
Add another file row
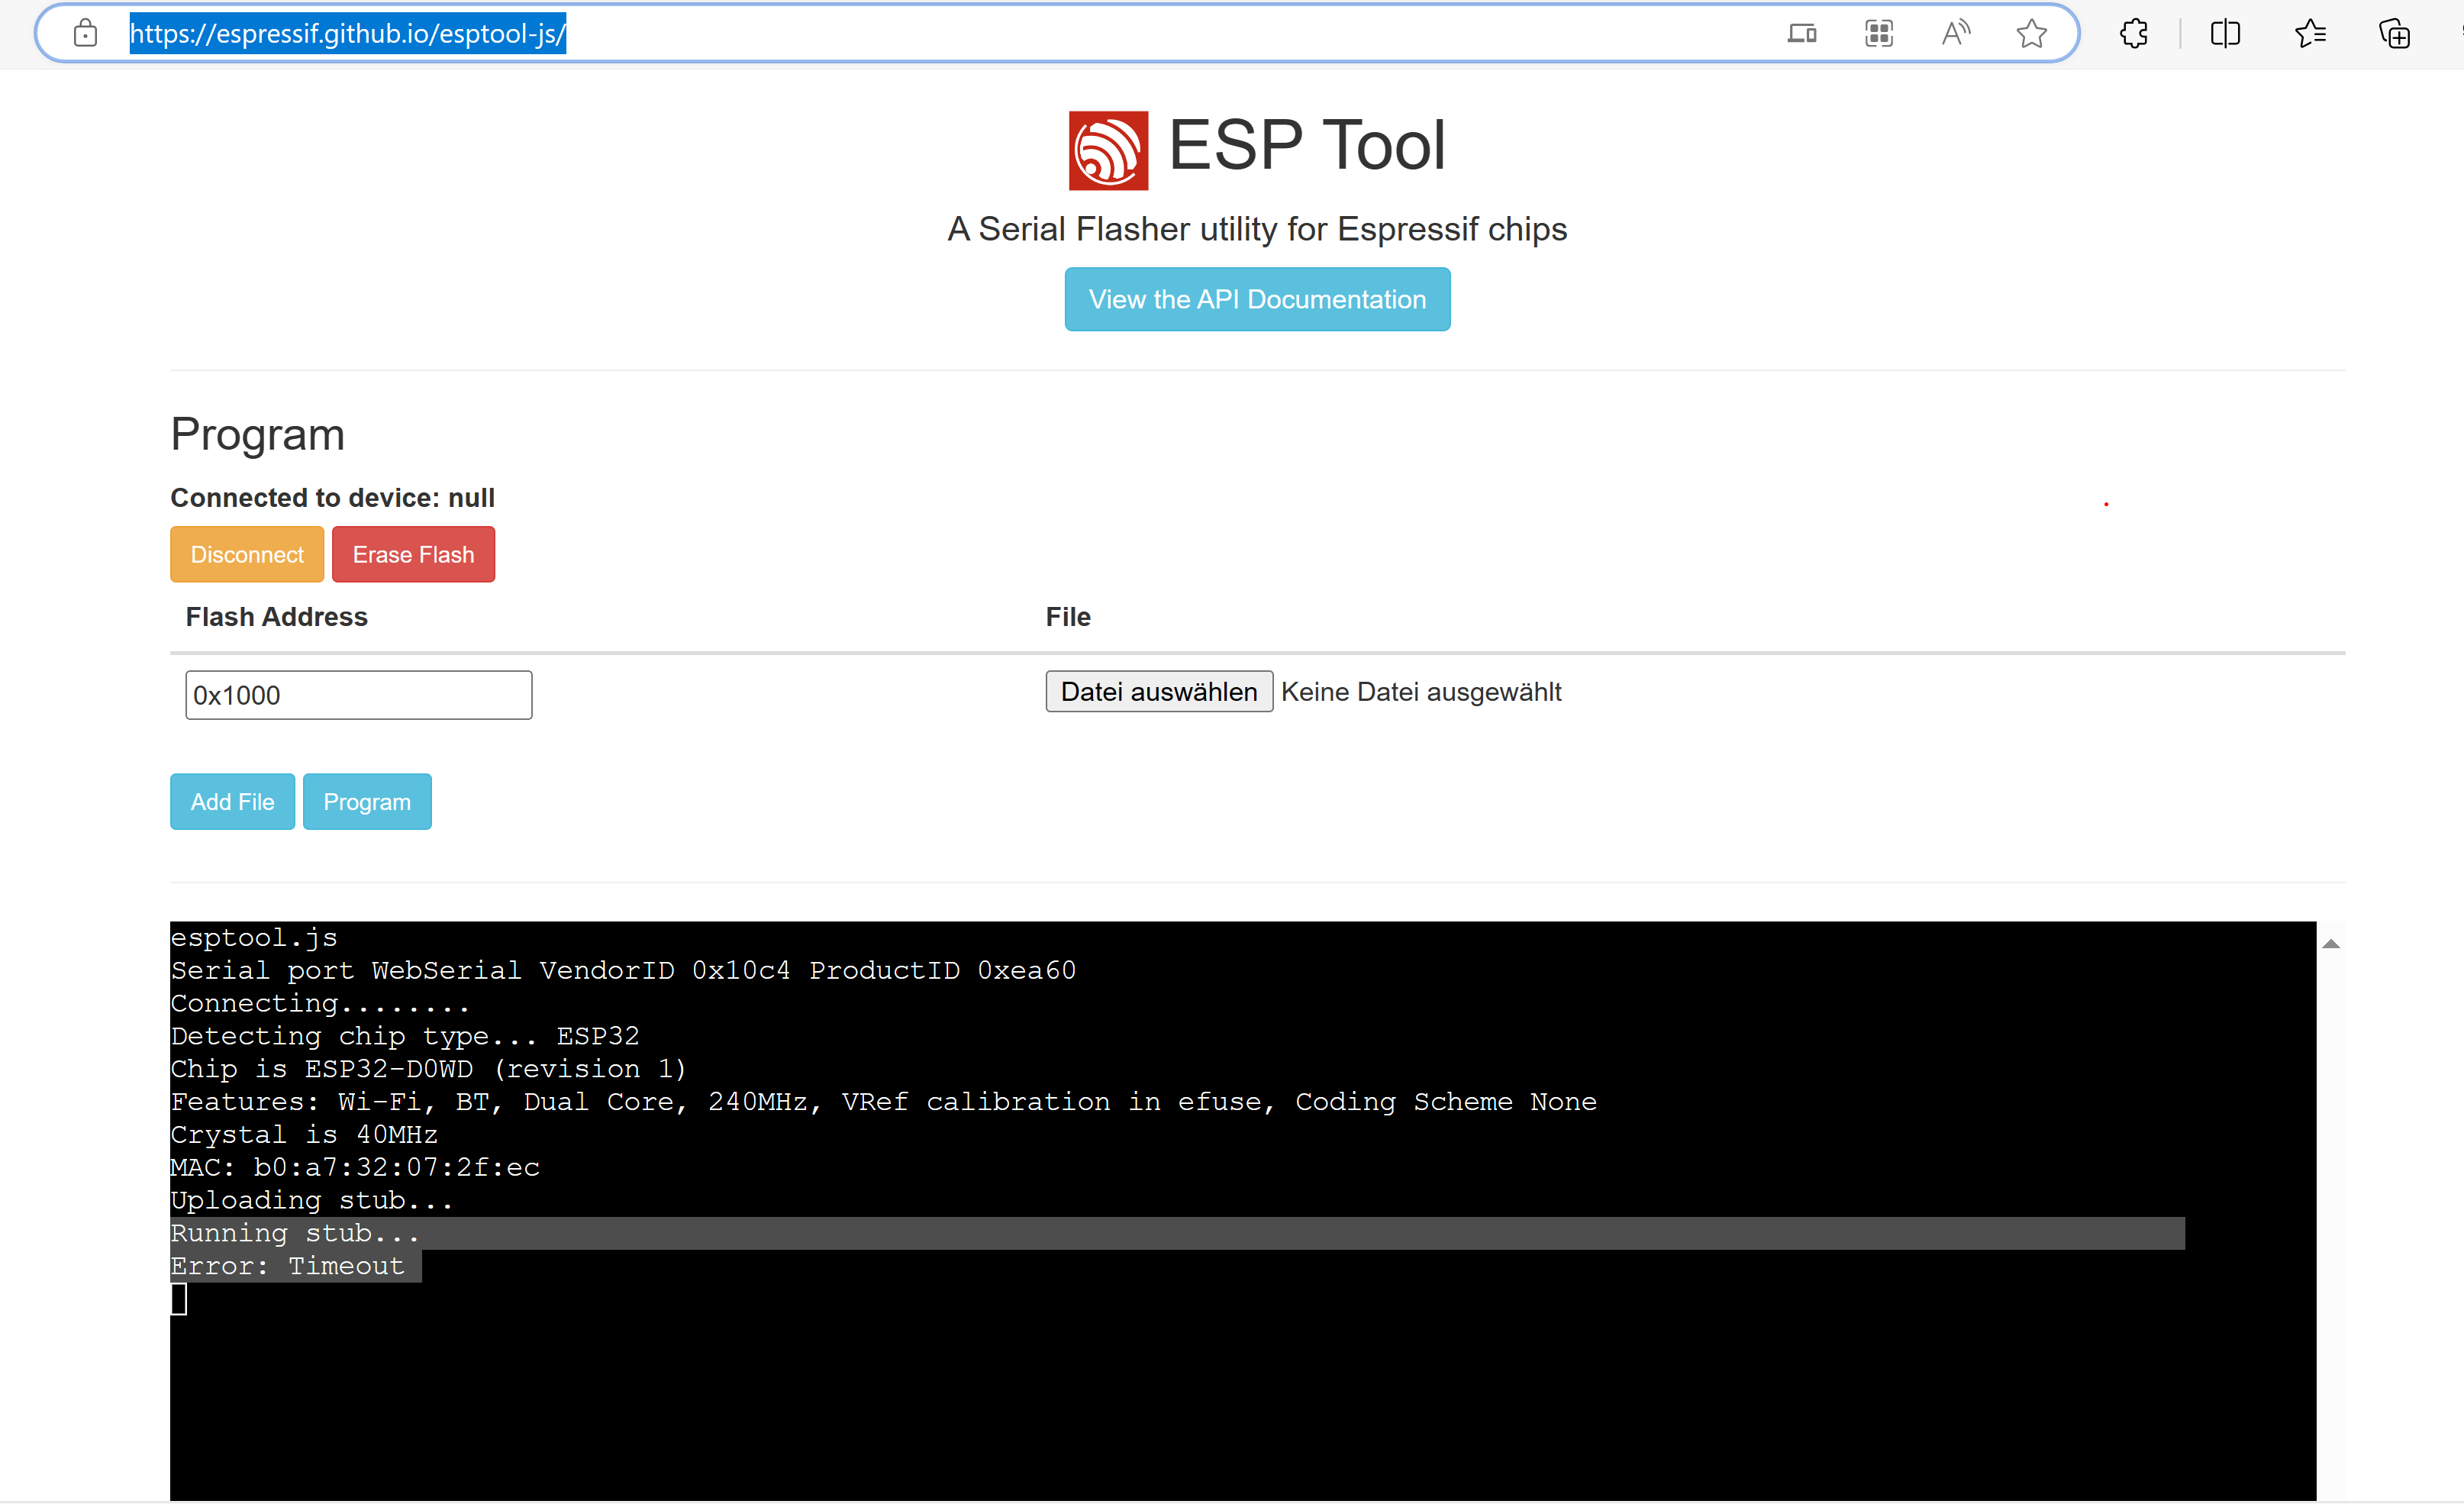pos(232,801)
